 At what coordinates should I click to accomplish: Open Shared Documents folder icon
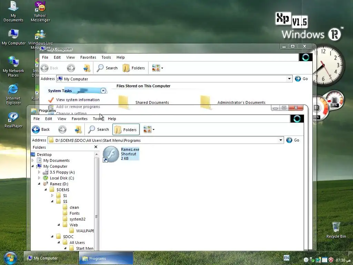tap(123, 102)
